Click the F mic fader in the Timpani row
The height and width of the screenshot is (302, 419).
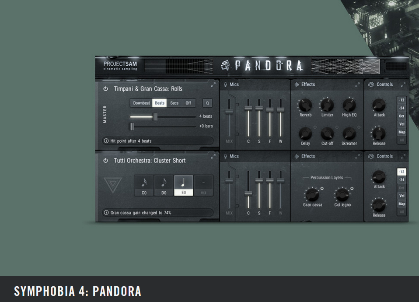[269, 109]
